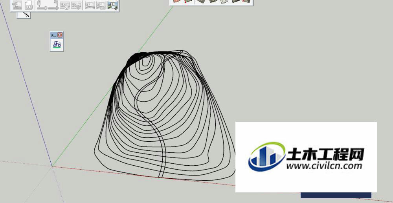Viewport: 393px width, 203px height.
Task: Click the Sandbox Stamp tool icon
Action: [x=213, y=1]
